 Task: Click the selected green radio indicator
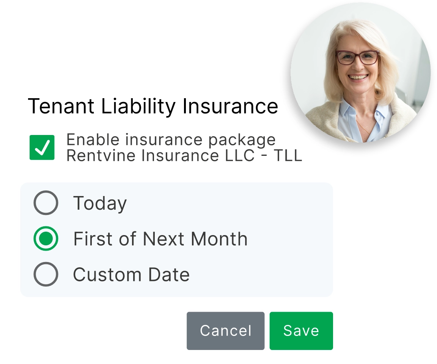(x=46, y=239)
